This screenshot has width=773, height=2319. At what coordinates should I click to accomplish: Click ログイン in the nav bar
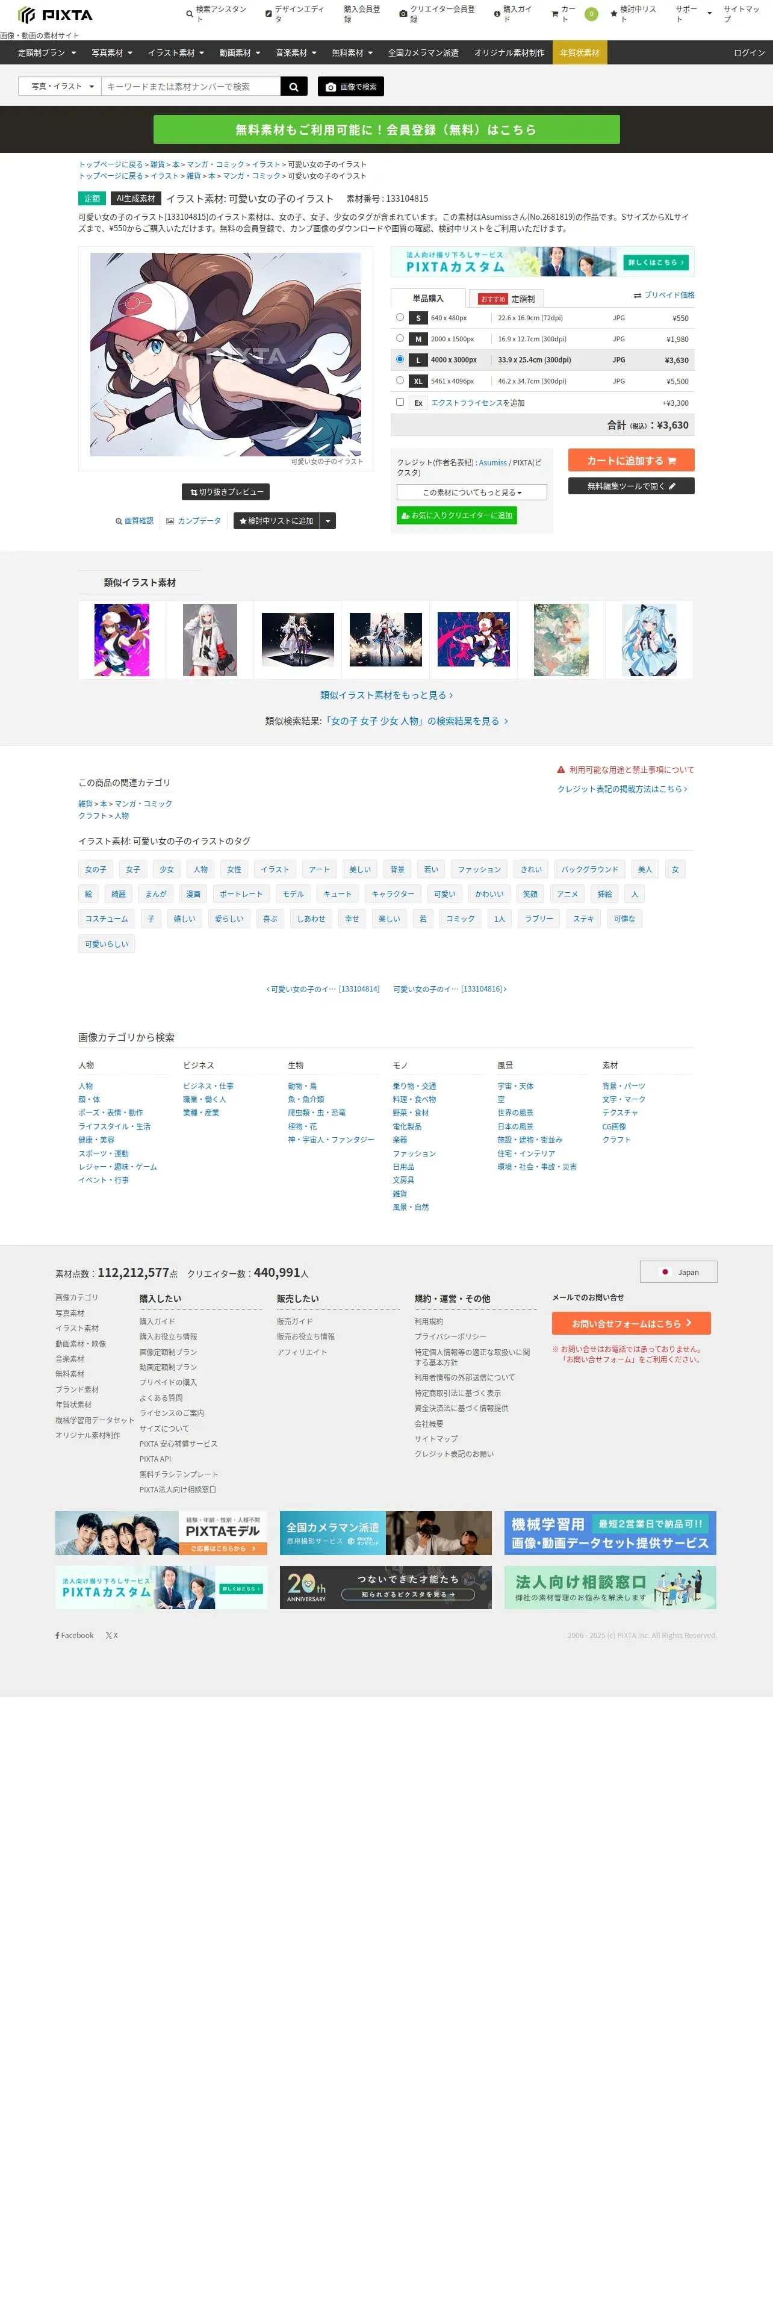pos(749,53)
